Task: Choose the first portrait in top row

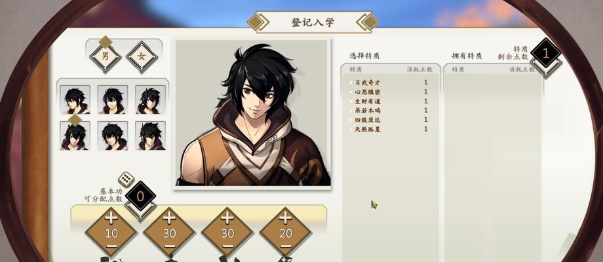Action: click(x=75, y=100)
